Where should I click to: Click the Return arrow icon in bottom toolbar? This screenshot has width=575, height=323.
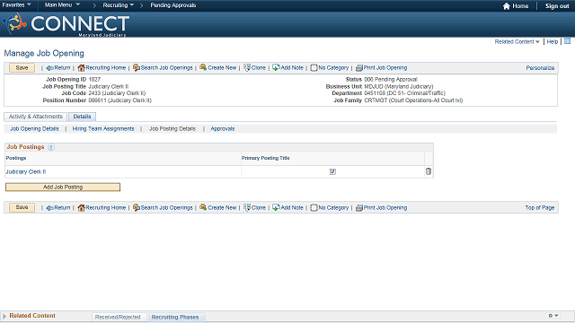tap(50, 208)
